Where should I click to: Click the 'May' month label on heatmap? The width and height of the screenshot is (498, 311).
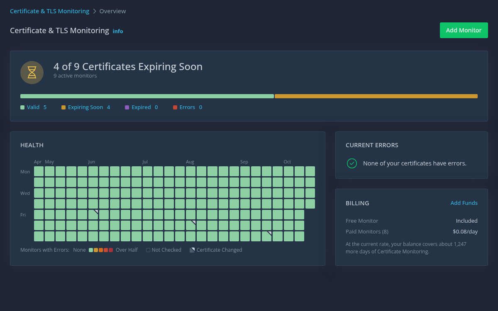click(x=49, y=162)
